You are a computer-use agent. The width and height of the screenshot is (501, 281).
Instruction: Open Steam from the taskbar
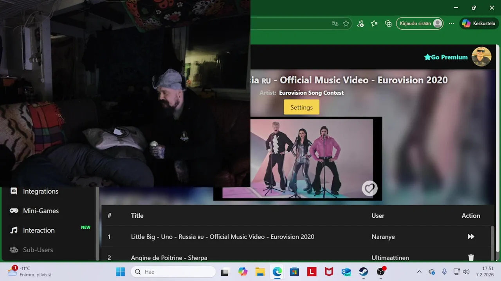click(363, 272)
